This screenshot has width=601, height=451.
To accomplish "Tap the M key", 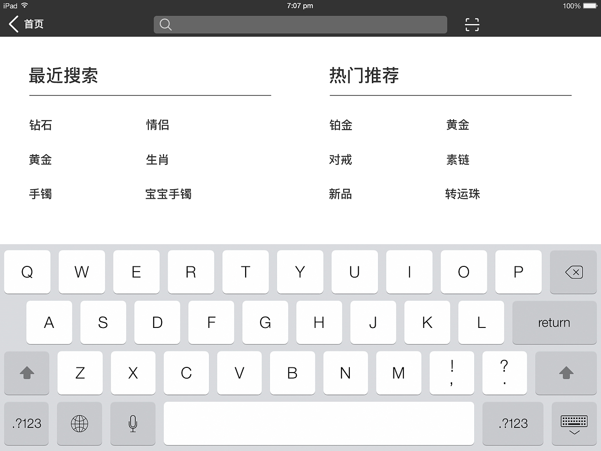I will click(x=398, y=373).
